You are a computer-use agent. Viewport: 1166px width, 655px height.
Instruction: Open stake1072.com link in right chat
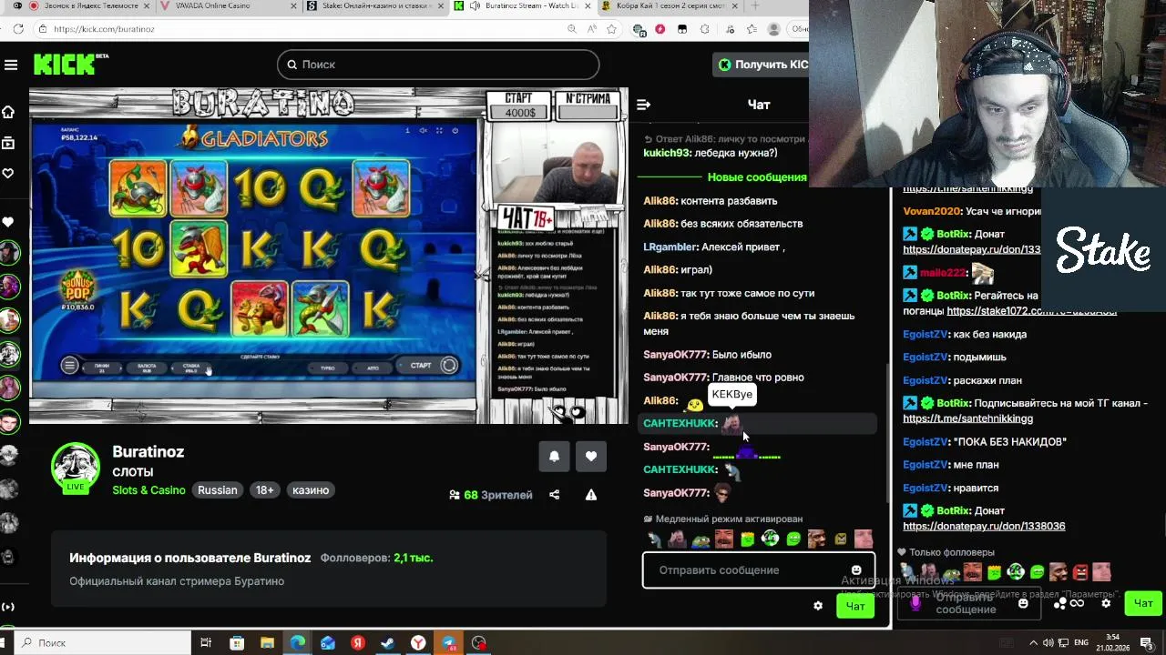coord(1031,311)
